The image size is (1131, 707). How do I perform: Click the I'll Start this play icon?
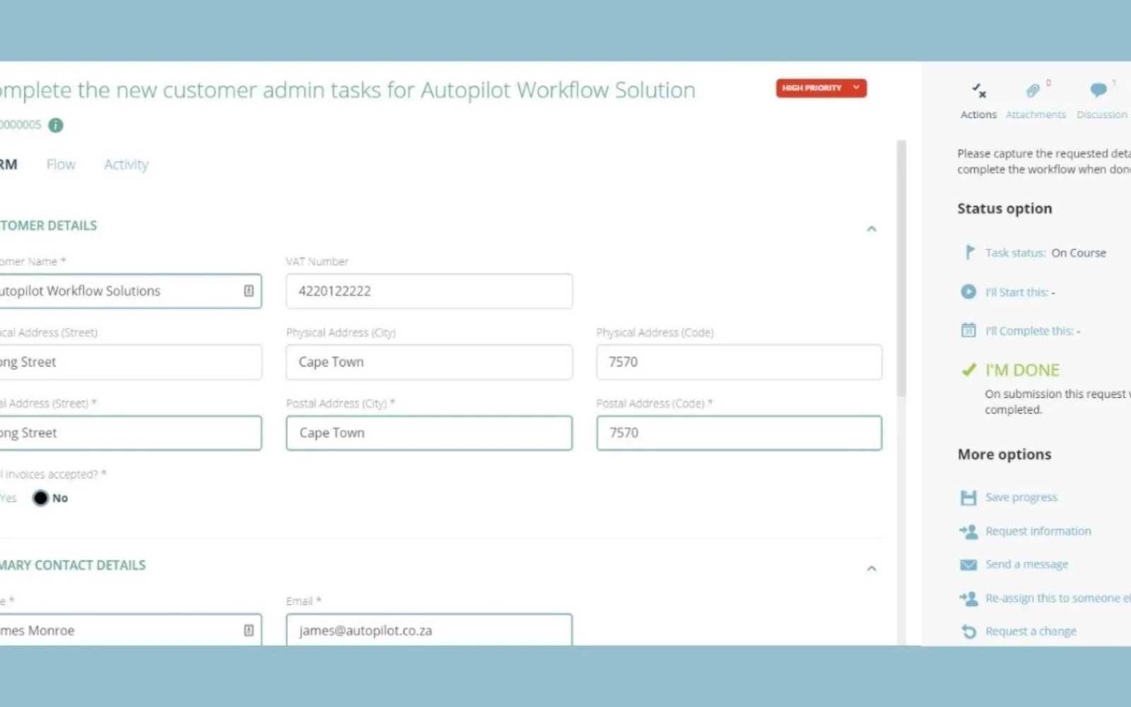click(968, 291)
